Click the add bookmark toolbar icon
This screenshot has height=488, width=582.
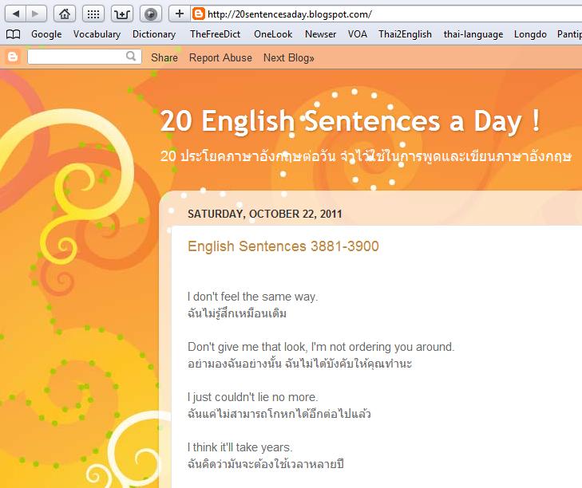(x=121, y=14)
